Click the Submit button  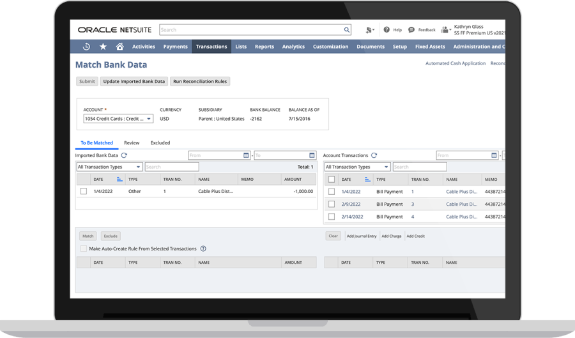tap(87, 81)
